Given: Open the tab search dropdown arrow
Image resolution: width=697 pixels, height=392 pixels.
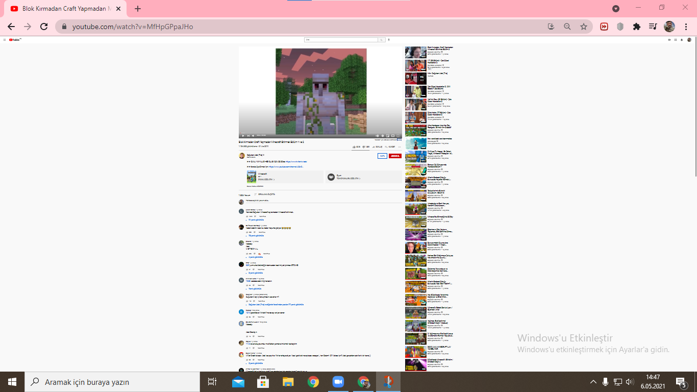Looking at the screenshot, I should 616,9.
